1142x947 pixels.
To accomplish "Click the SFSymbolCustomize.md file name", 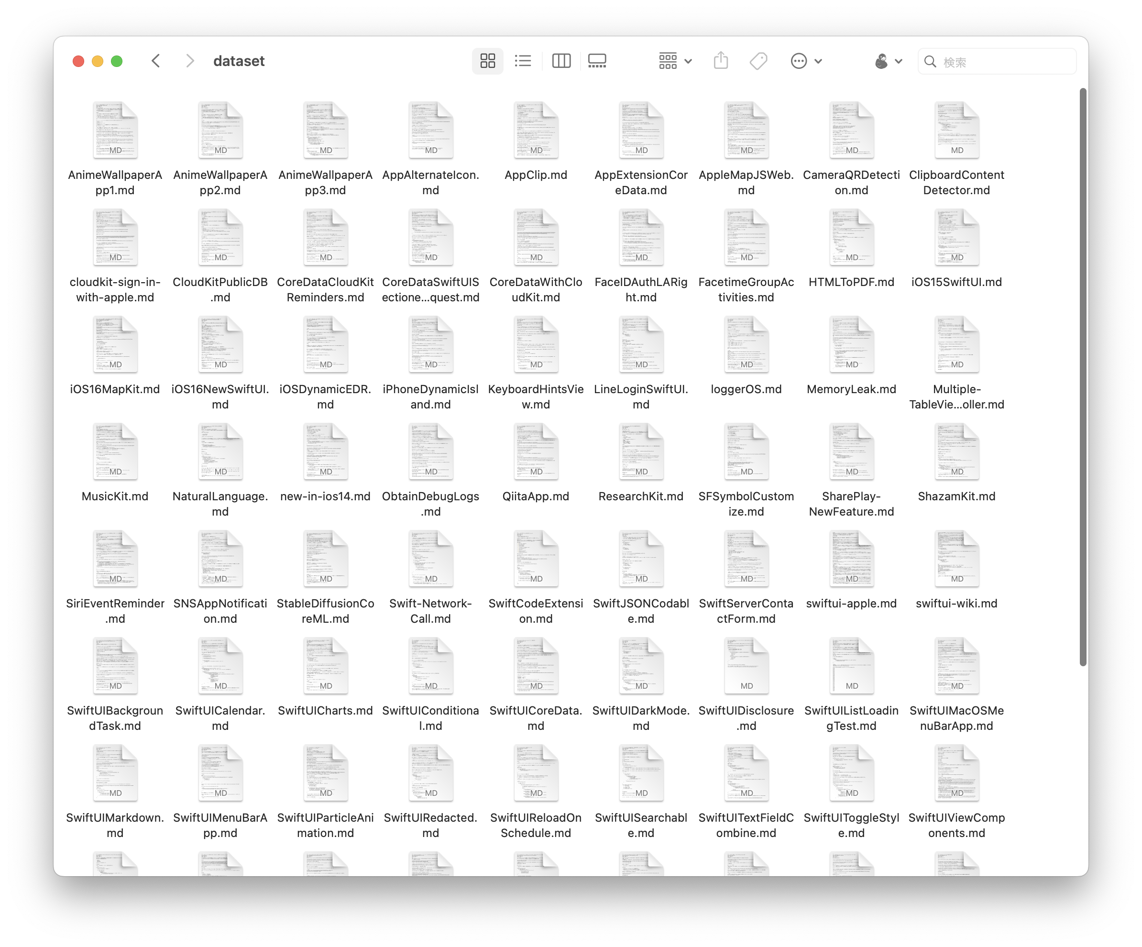I will [746, 504].
